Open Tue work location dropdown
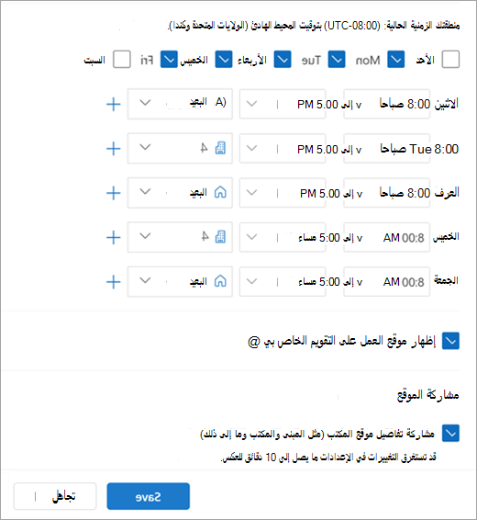 click(x=180, y=148)
